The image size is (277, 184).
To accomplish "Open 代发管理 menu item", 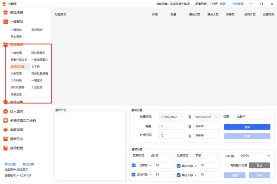I will [16, 74].
